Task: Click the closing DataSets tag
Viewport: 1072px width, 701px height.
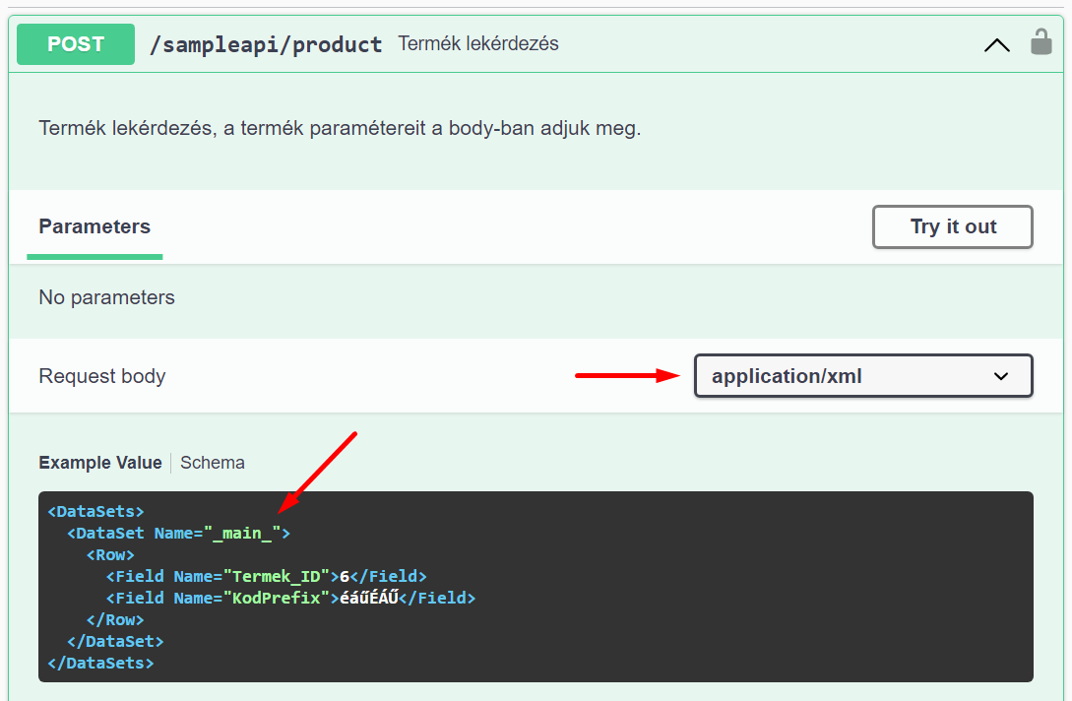Action: pyautogui.click(x=100, y=664)
